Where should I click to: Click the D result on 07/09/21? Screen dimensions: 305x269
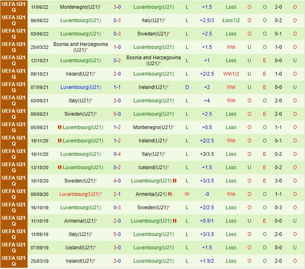tap(187, 87)
